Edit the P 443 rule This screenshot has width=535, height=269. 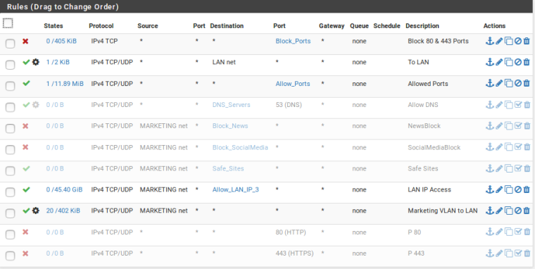(x=499, y=254)
